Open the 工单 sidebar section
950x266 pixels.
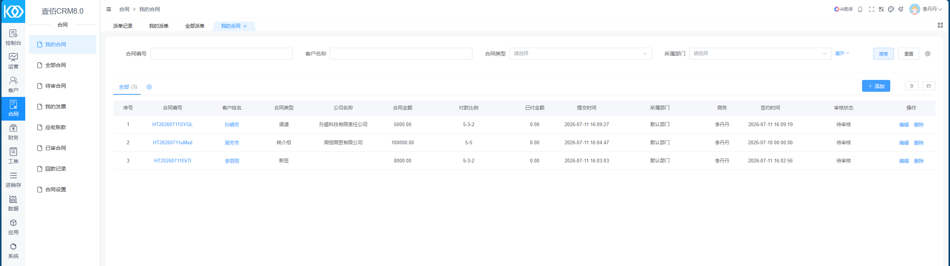click(13, 156)
